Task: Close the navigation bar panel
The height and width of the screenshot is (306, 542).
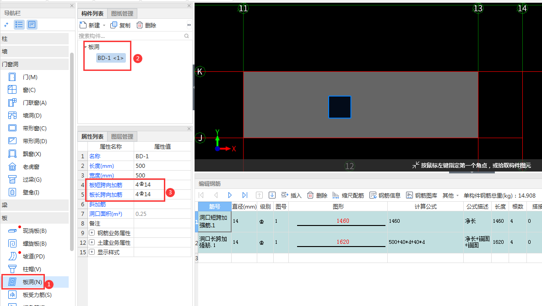Action: click(x=72, y=5)
